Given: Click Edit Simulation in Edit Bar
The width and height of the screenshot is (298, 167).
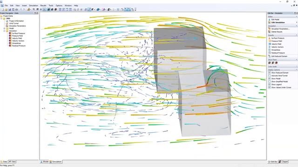Looking at the screenshot, I should (278, 23).
